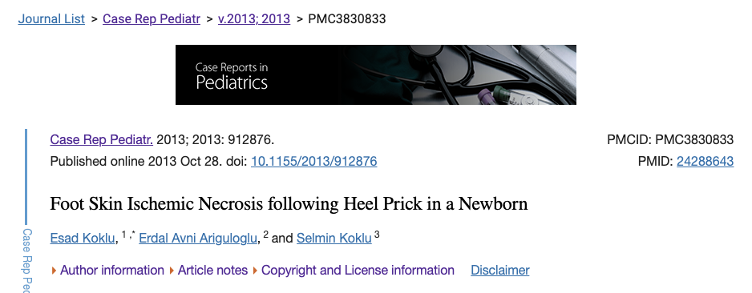View author Selmin Koklu
The image size is (752, 293).
(x=334, y=238)
